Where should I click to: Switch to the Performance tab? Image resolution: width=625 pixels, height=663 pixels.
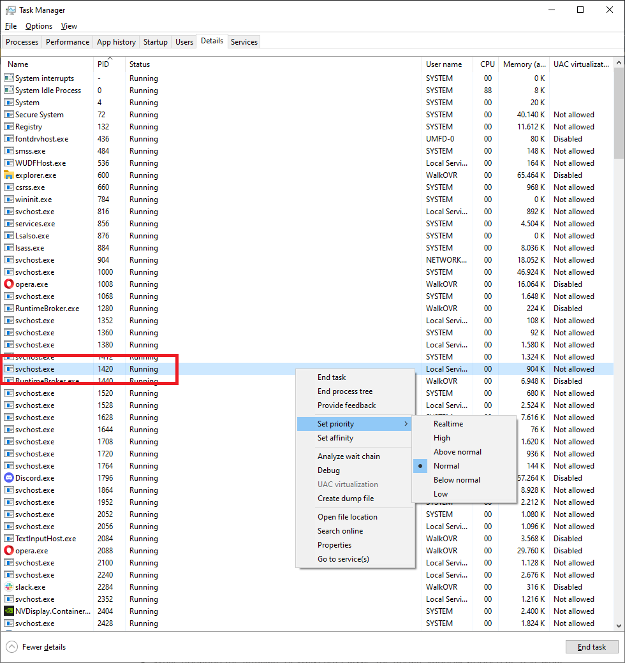click(68, 42)
